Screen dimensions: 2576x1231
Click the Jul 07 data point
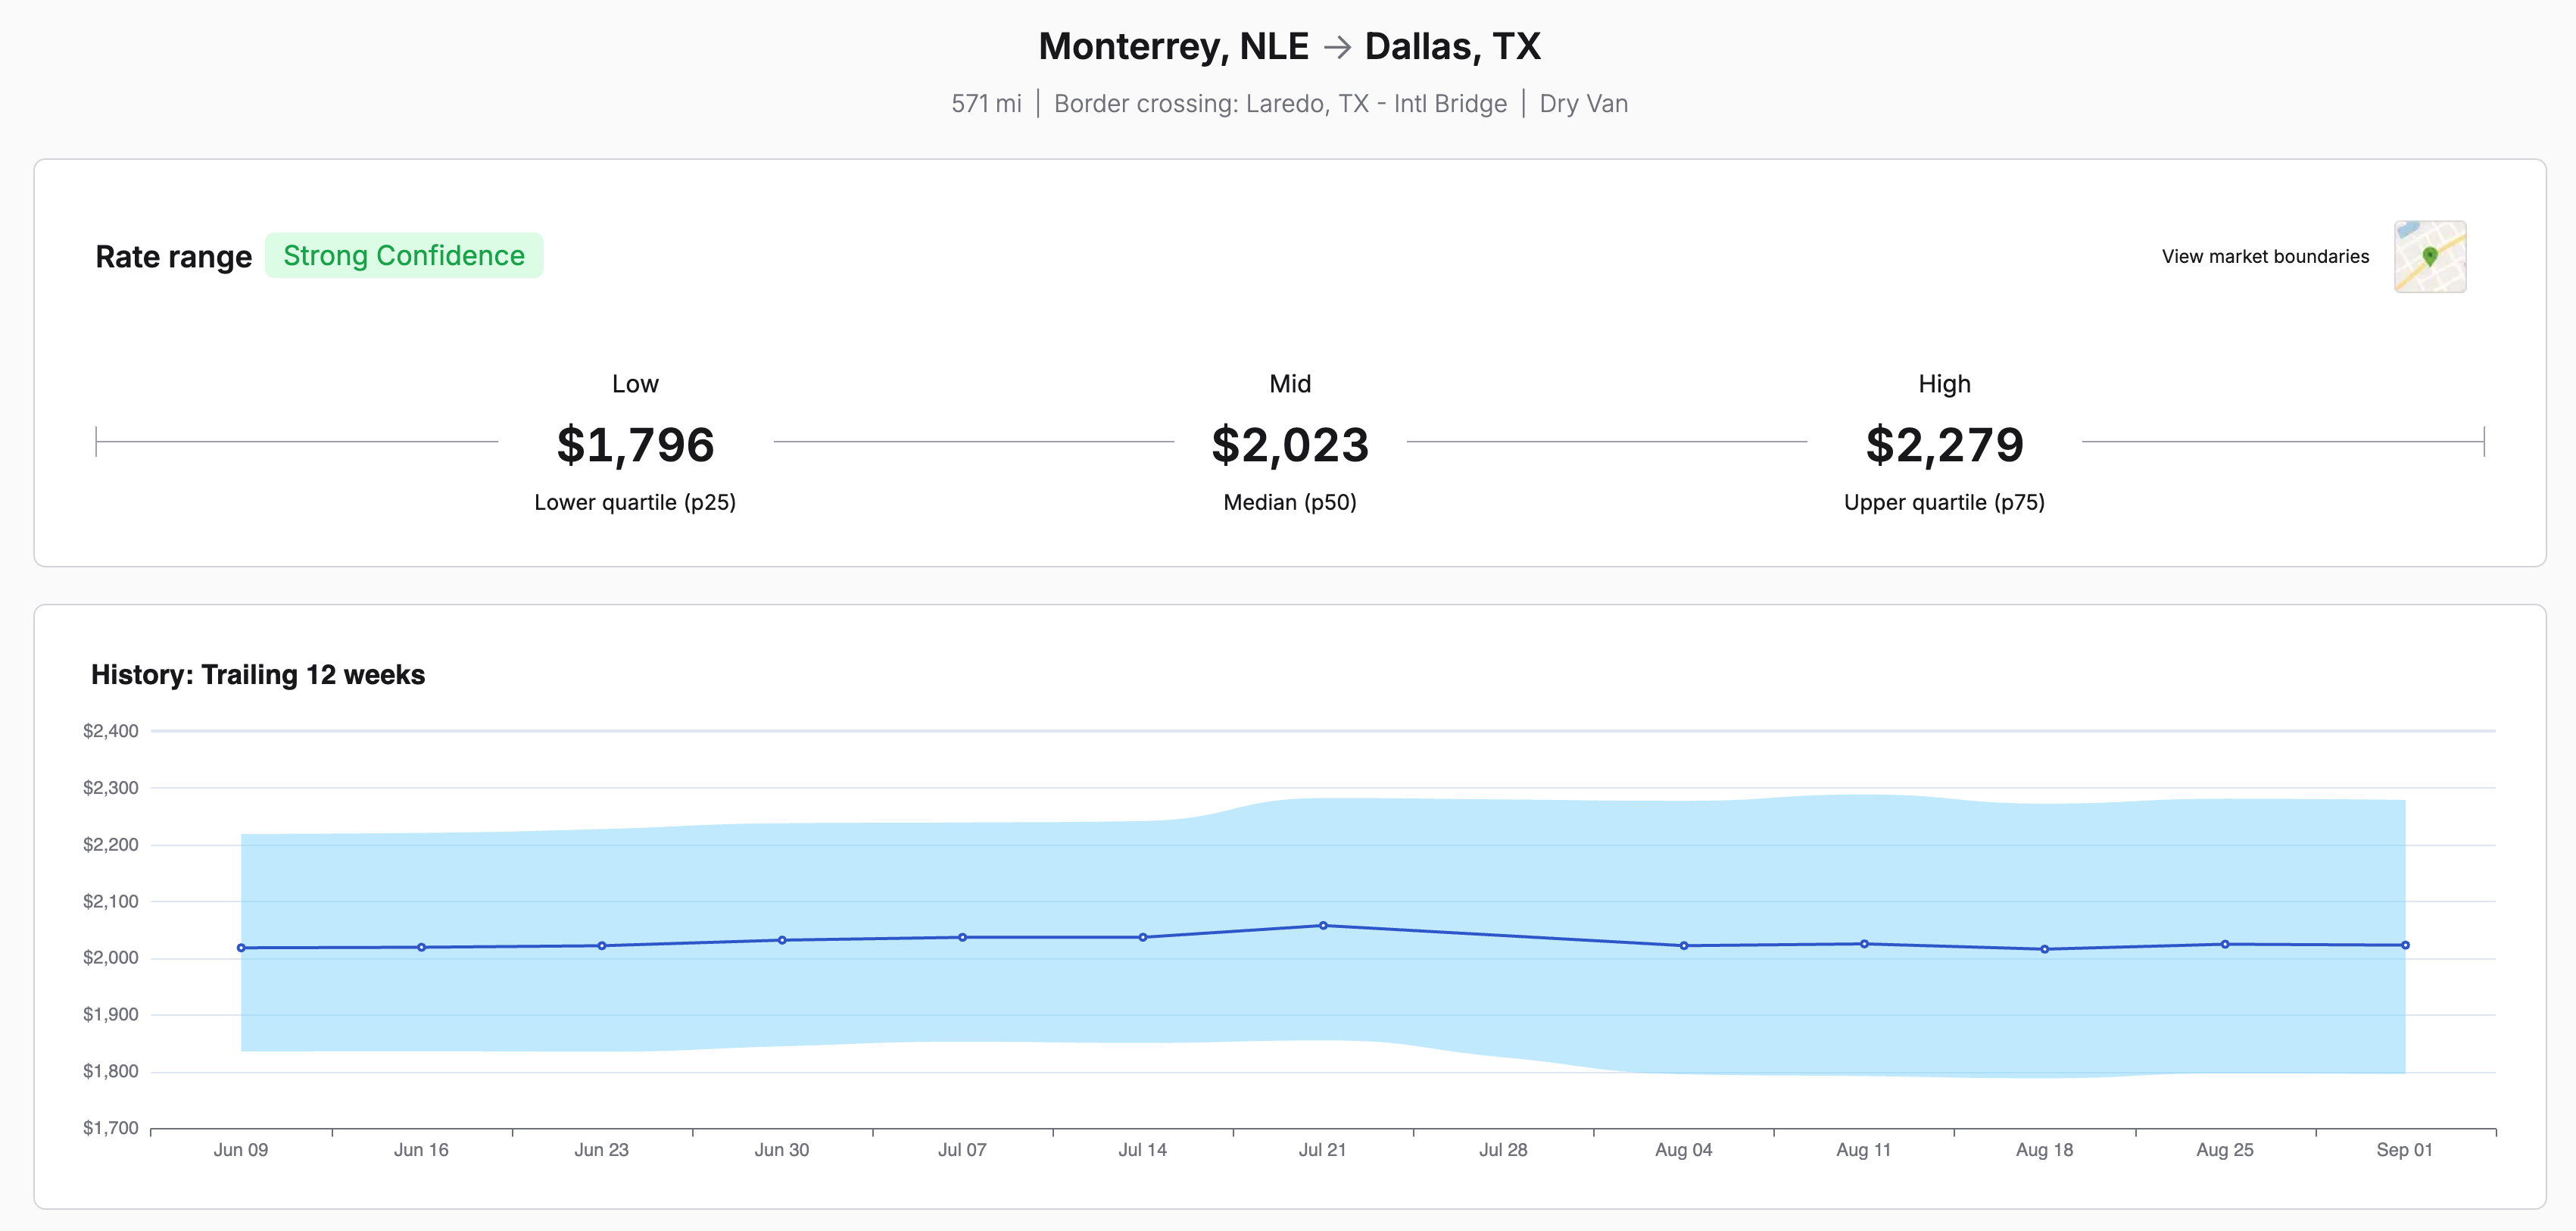click(x=962, y=938)
